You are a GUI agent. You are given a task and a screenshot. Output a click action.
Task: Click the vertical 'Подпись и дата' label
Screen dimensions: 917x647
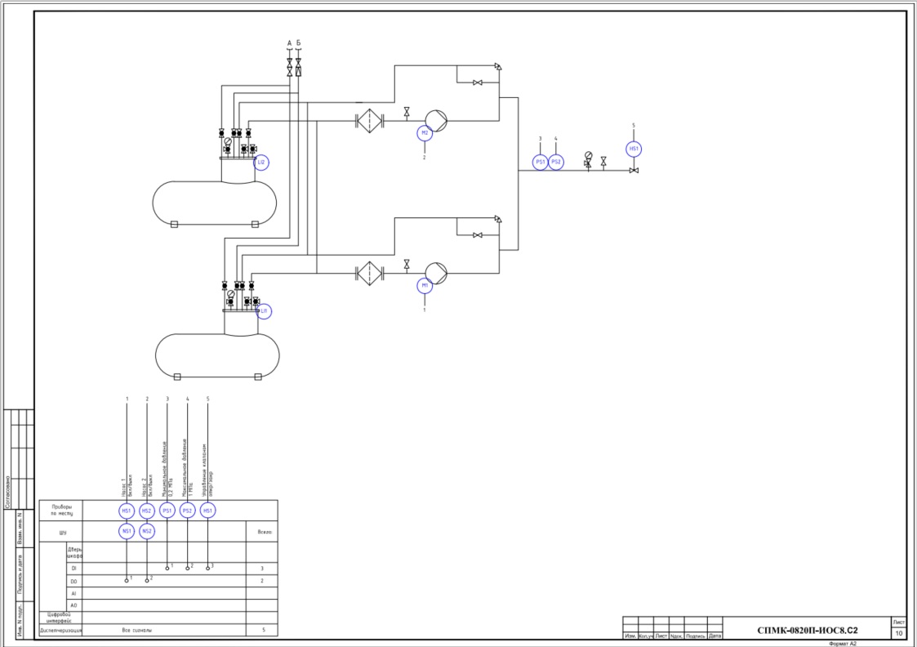point(19,574)
